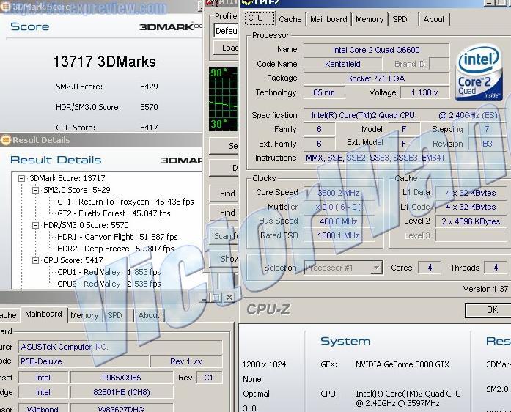Select About tab in lower CPU-Z window
Viewport: 511px width, 412px height.
[149, 315]
